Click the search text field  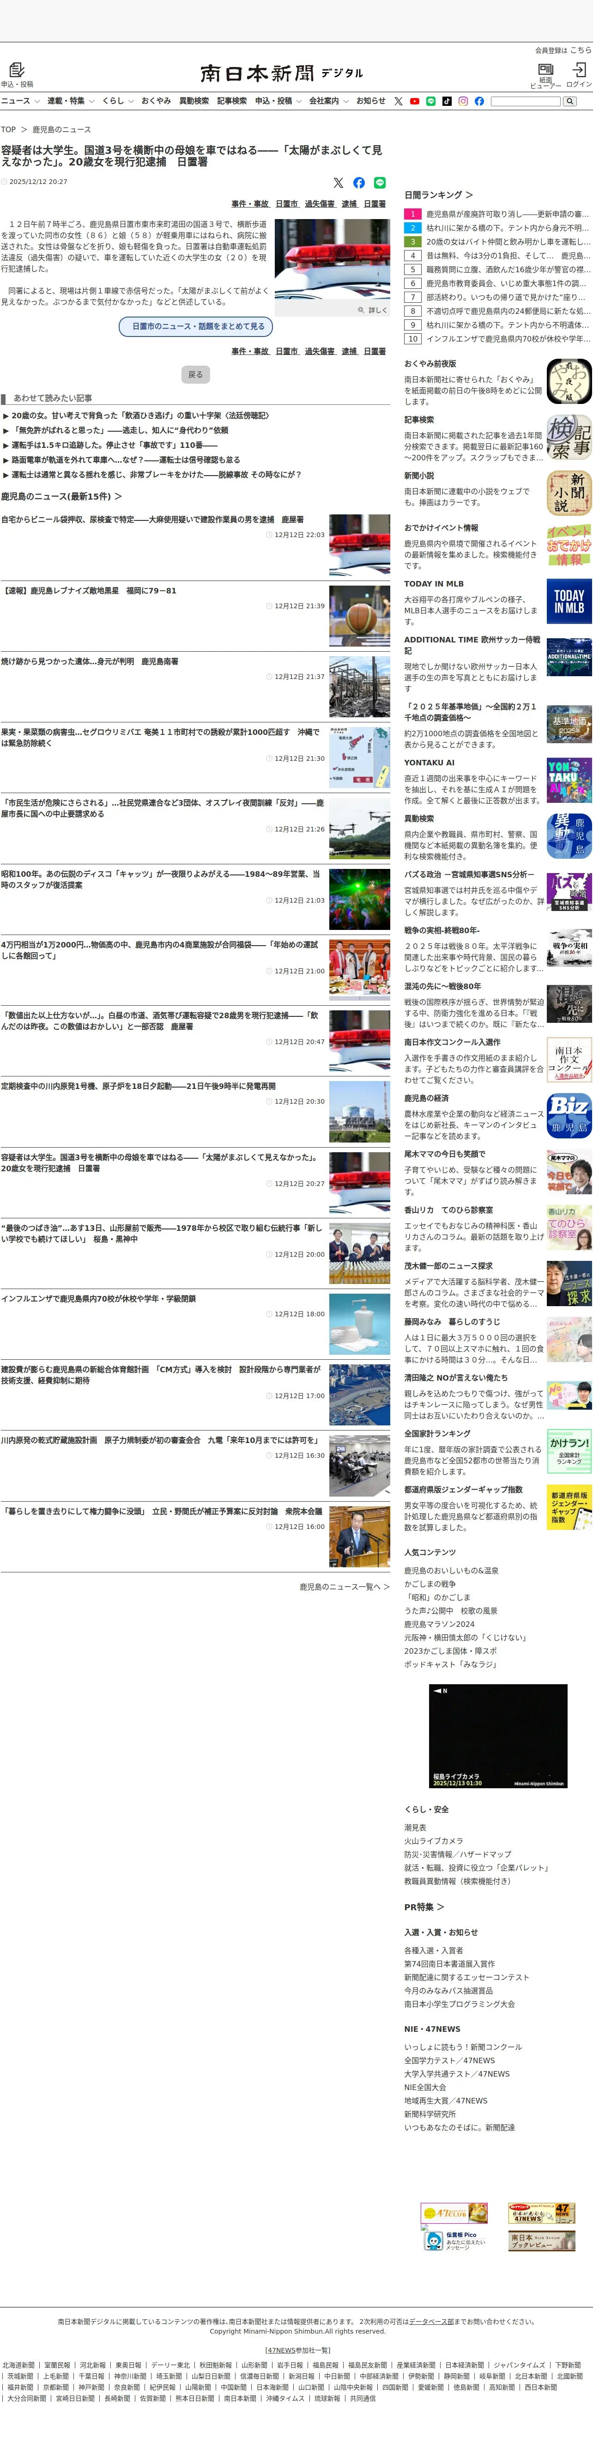(525, 101)
